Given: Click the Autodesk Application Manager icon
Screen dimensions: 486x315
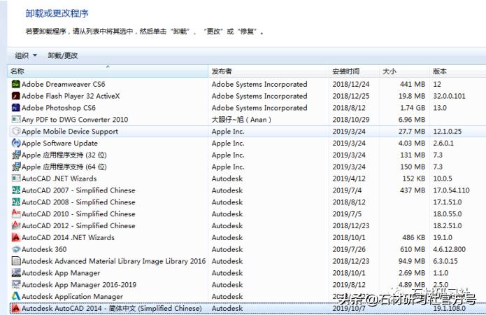Looking at the screenshot, I should [x=16, y=296].
